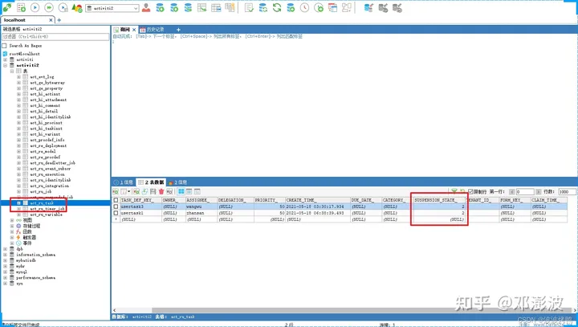Image resolution: width=578 pixels, height=327 pixels.
Task: Toggle the Search As Pages checkbox
Action: [x=5, y=45]
